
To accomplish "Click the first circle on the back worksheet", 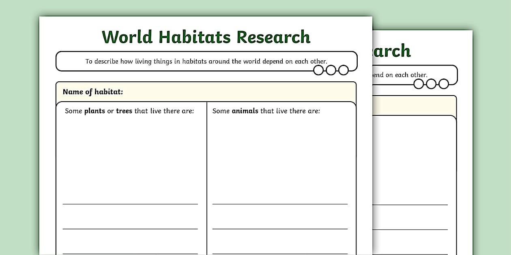I will coord(419,84).
